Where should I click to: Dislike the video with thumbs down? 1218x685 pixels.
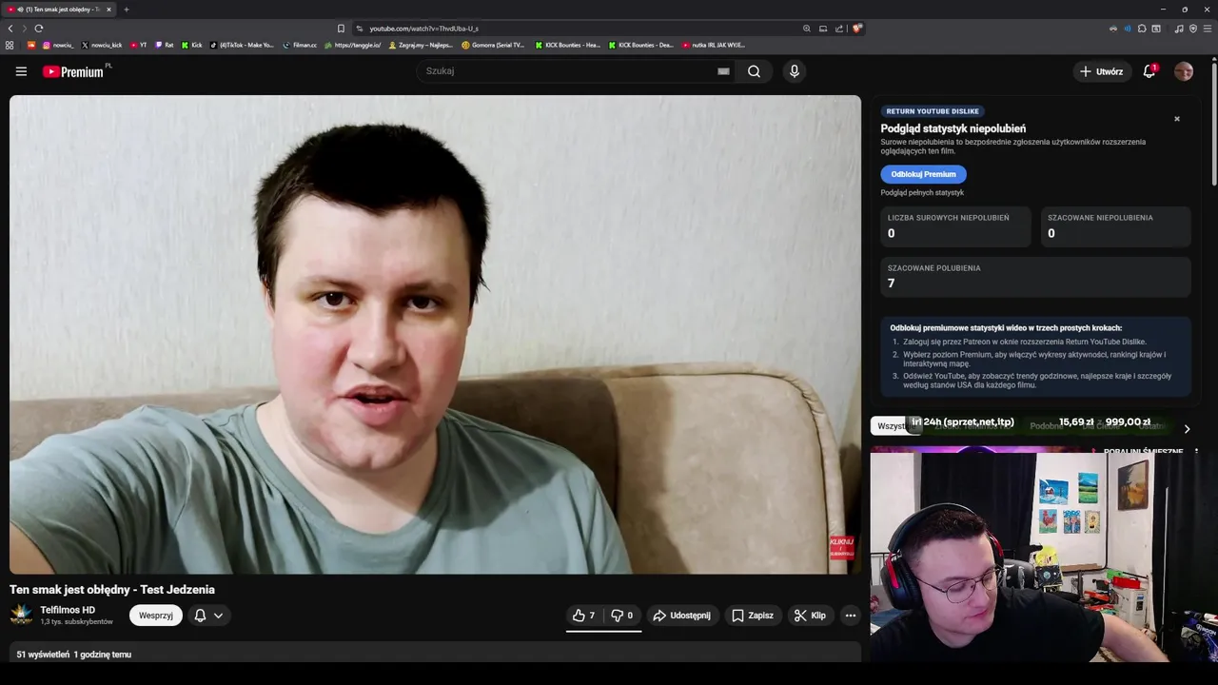click(x=621, y=616)
